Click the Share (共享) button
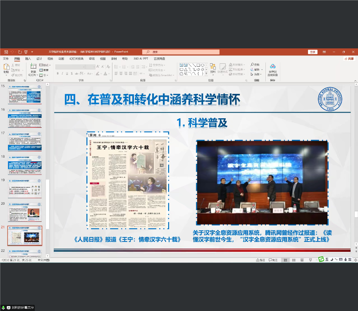Screen dimensions: 358x311 pos(349,59)
